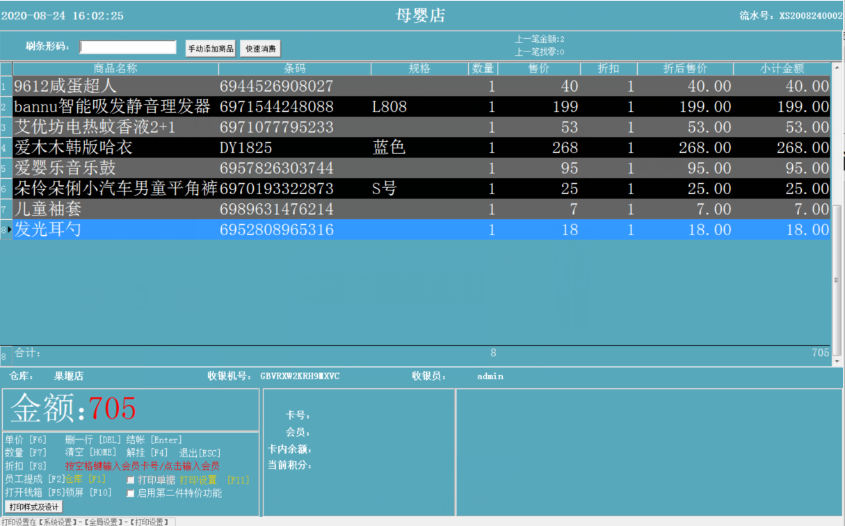Sort by the 商品名称 column header
The height and width of the screenshot is (526, 845).
click(x=115, y=68)
